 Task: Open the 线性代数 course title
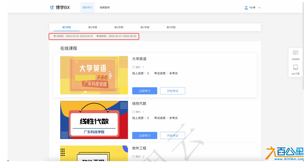(139, 103)
